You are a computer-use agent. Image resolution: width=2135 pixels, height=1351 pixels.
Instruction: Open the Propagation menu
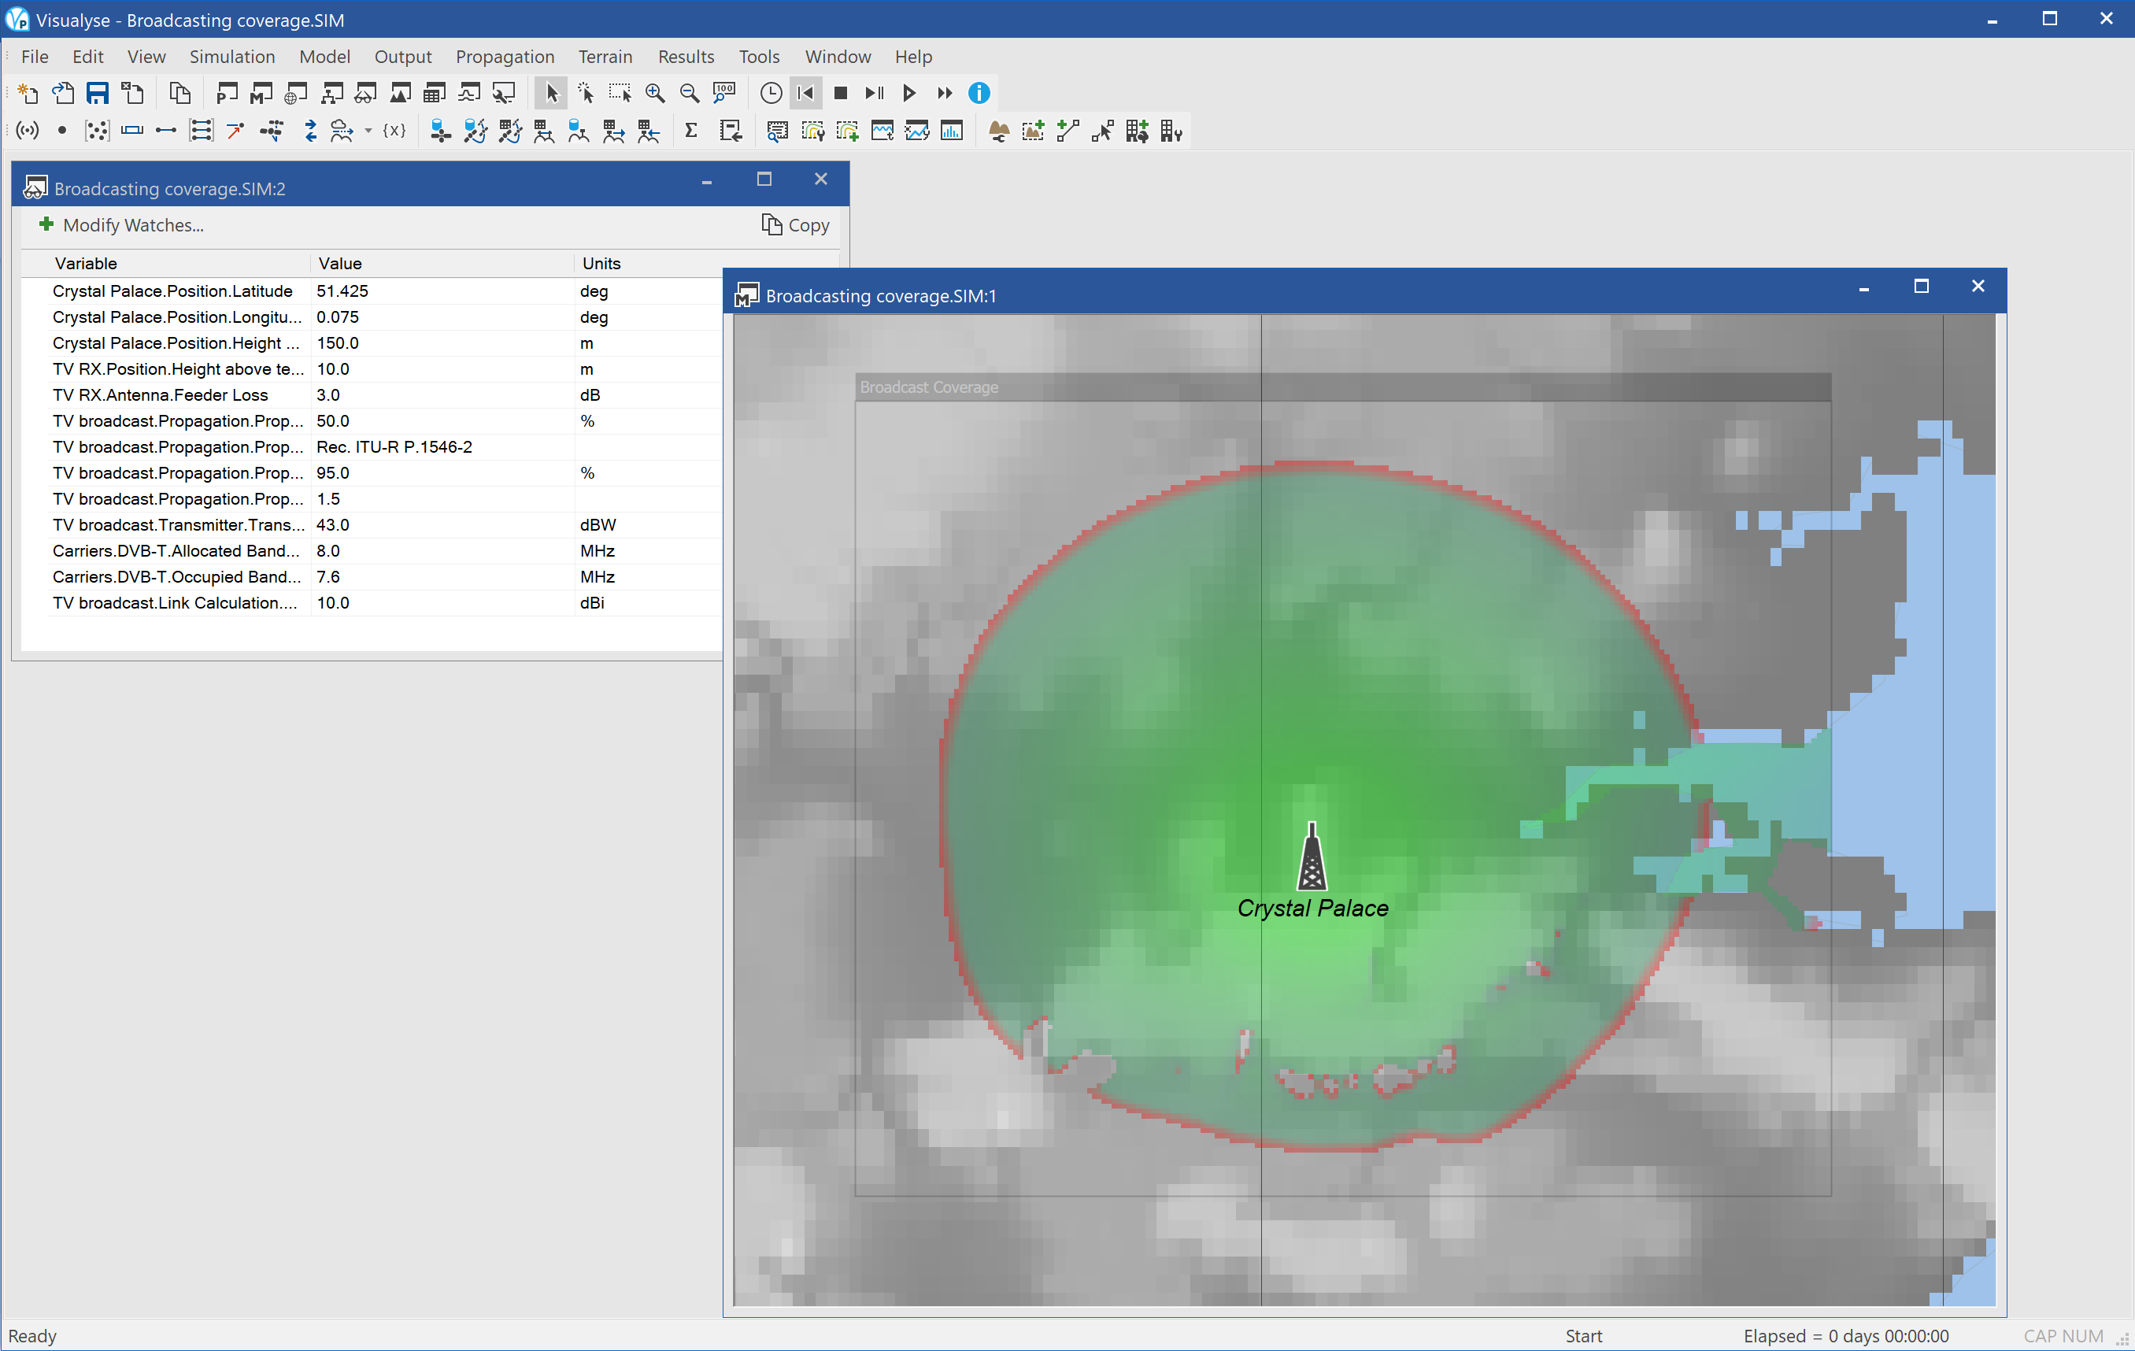tap(505, 57)
